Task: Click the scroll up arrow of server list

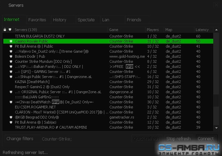Action: tap(216, 30)
